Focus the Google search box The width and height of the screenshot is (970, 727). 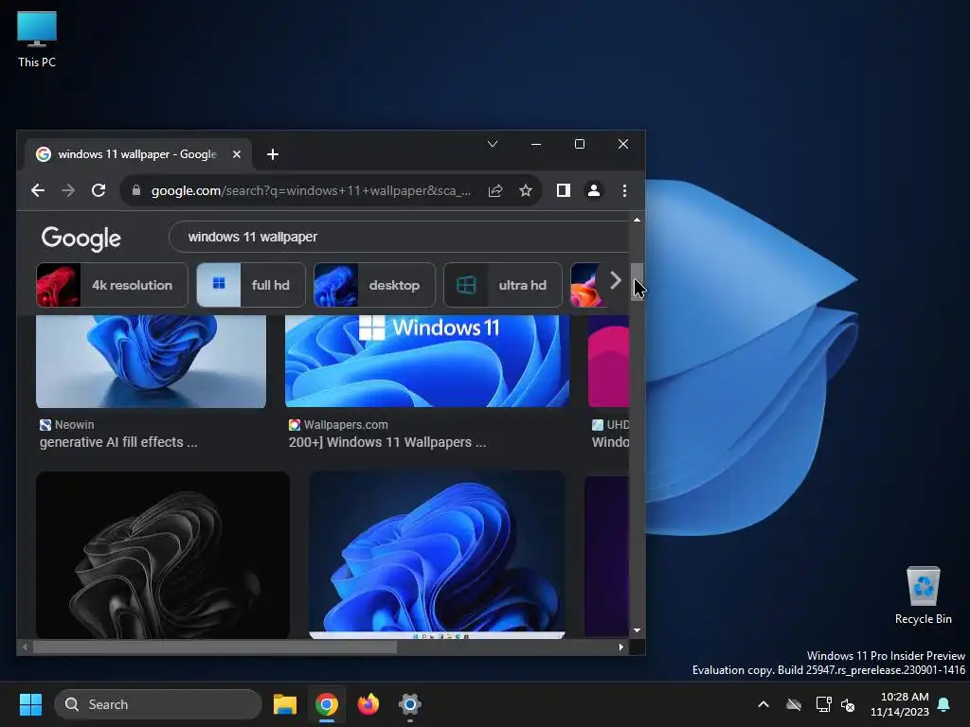click(399, 237)
